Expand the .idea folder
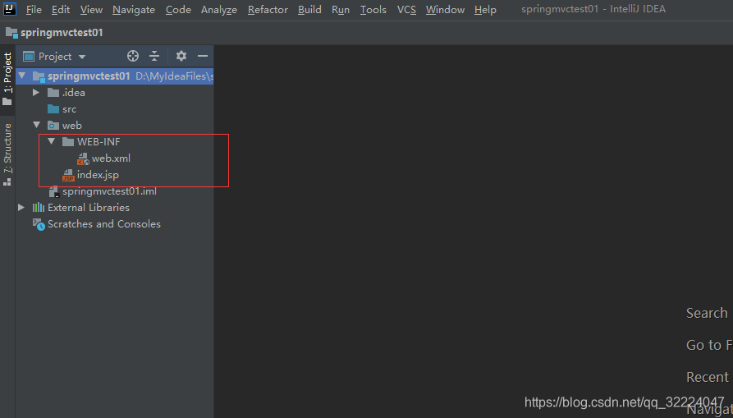 (36, 93)
